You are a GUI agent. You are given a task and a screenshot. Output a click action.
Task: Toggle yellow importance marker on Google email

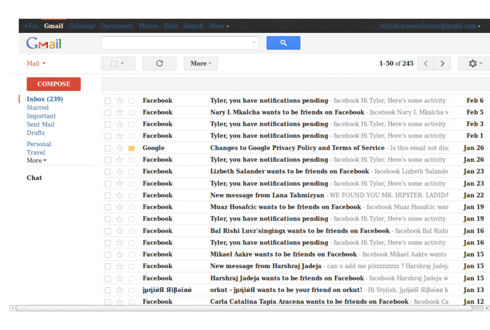(x=132, y=148)
